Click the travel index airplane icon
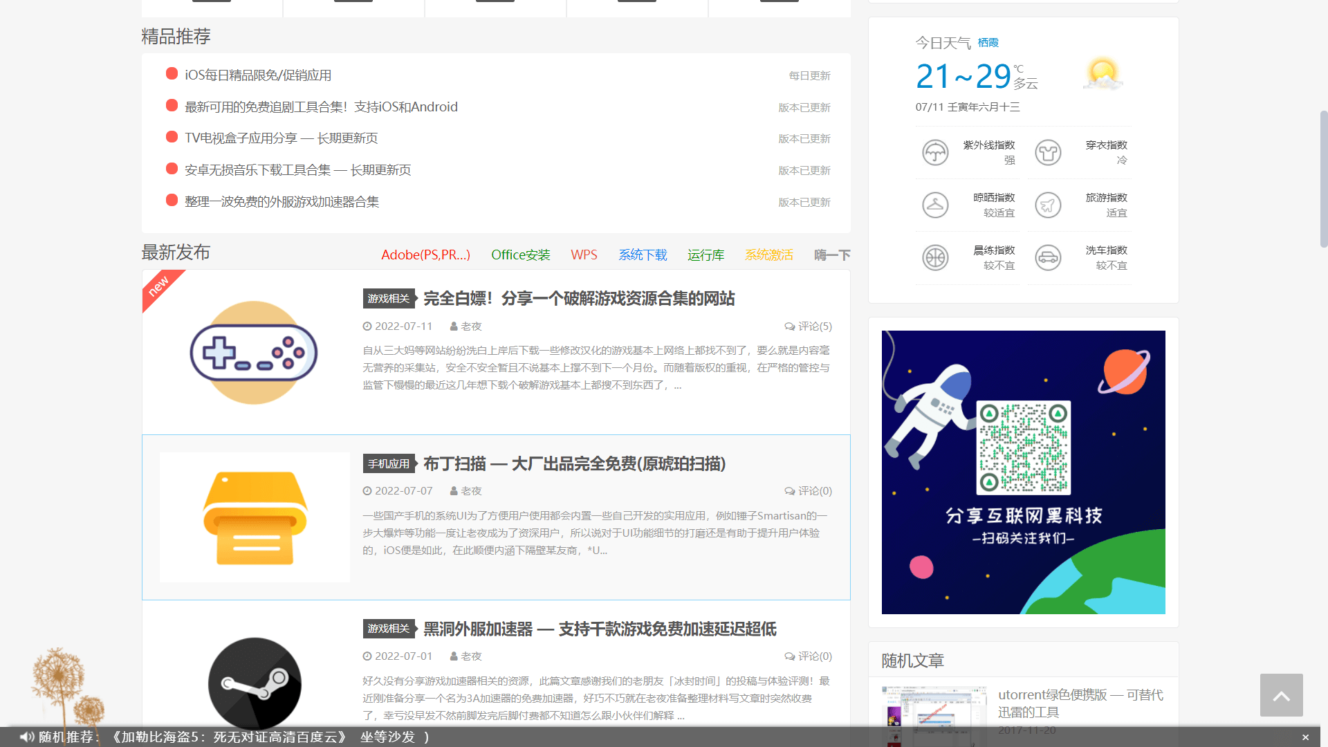 [1048, 205]
